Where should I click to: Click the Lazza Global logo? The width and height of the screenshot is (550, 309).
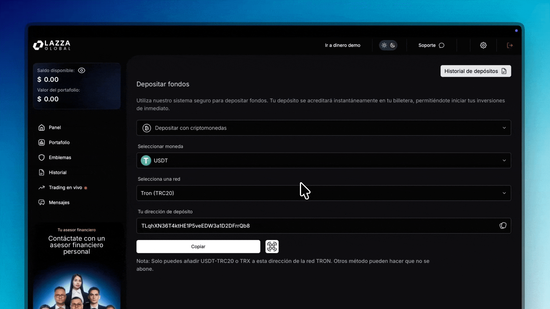(x=52, y=45)
